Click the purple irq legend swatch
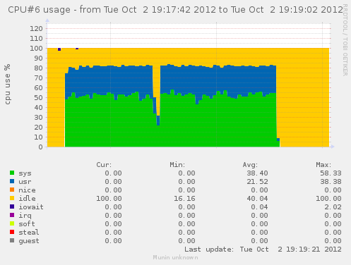The height and width of the screenshot is (265, 351). [x=12, y=215]
